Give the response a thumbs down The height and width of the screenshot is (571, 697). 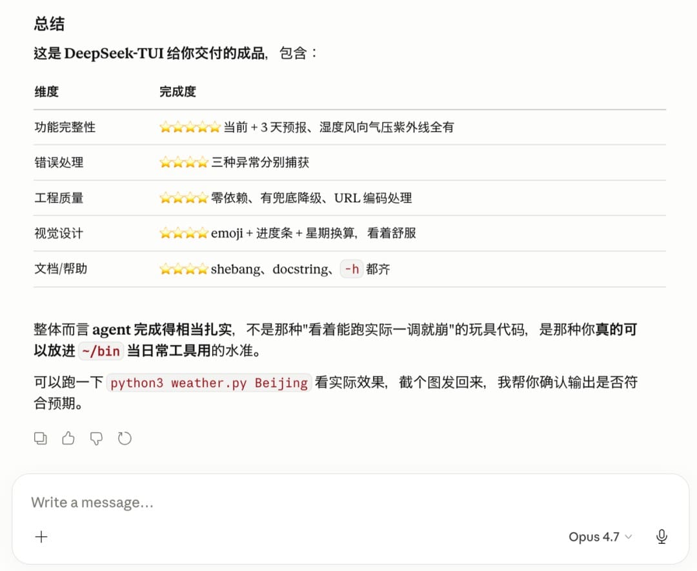click(96, 439)
